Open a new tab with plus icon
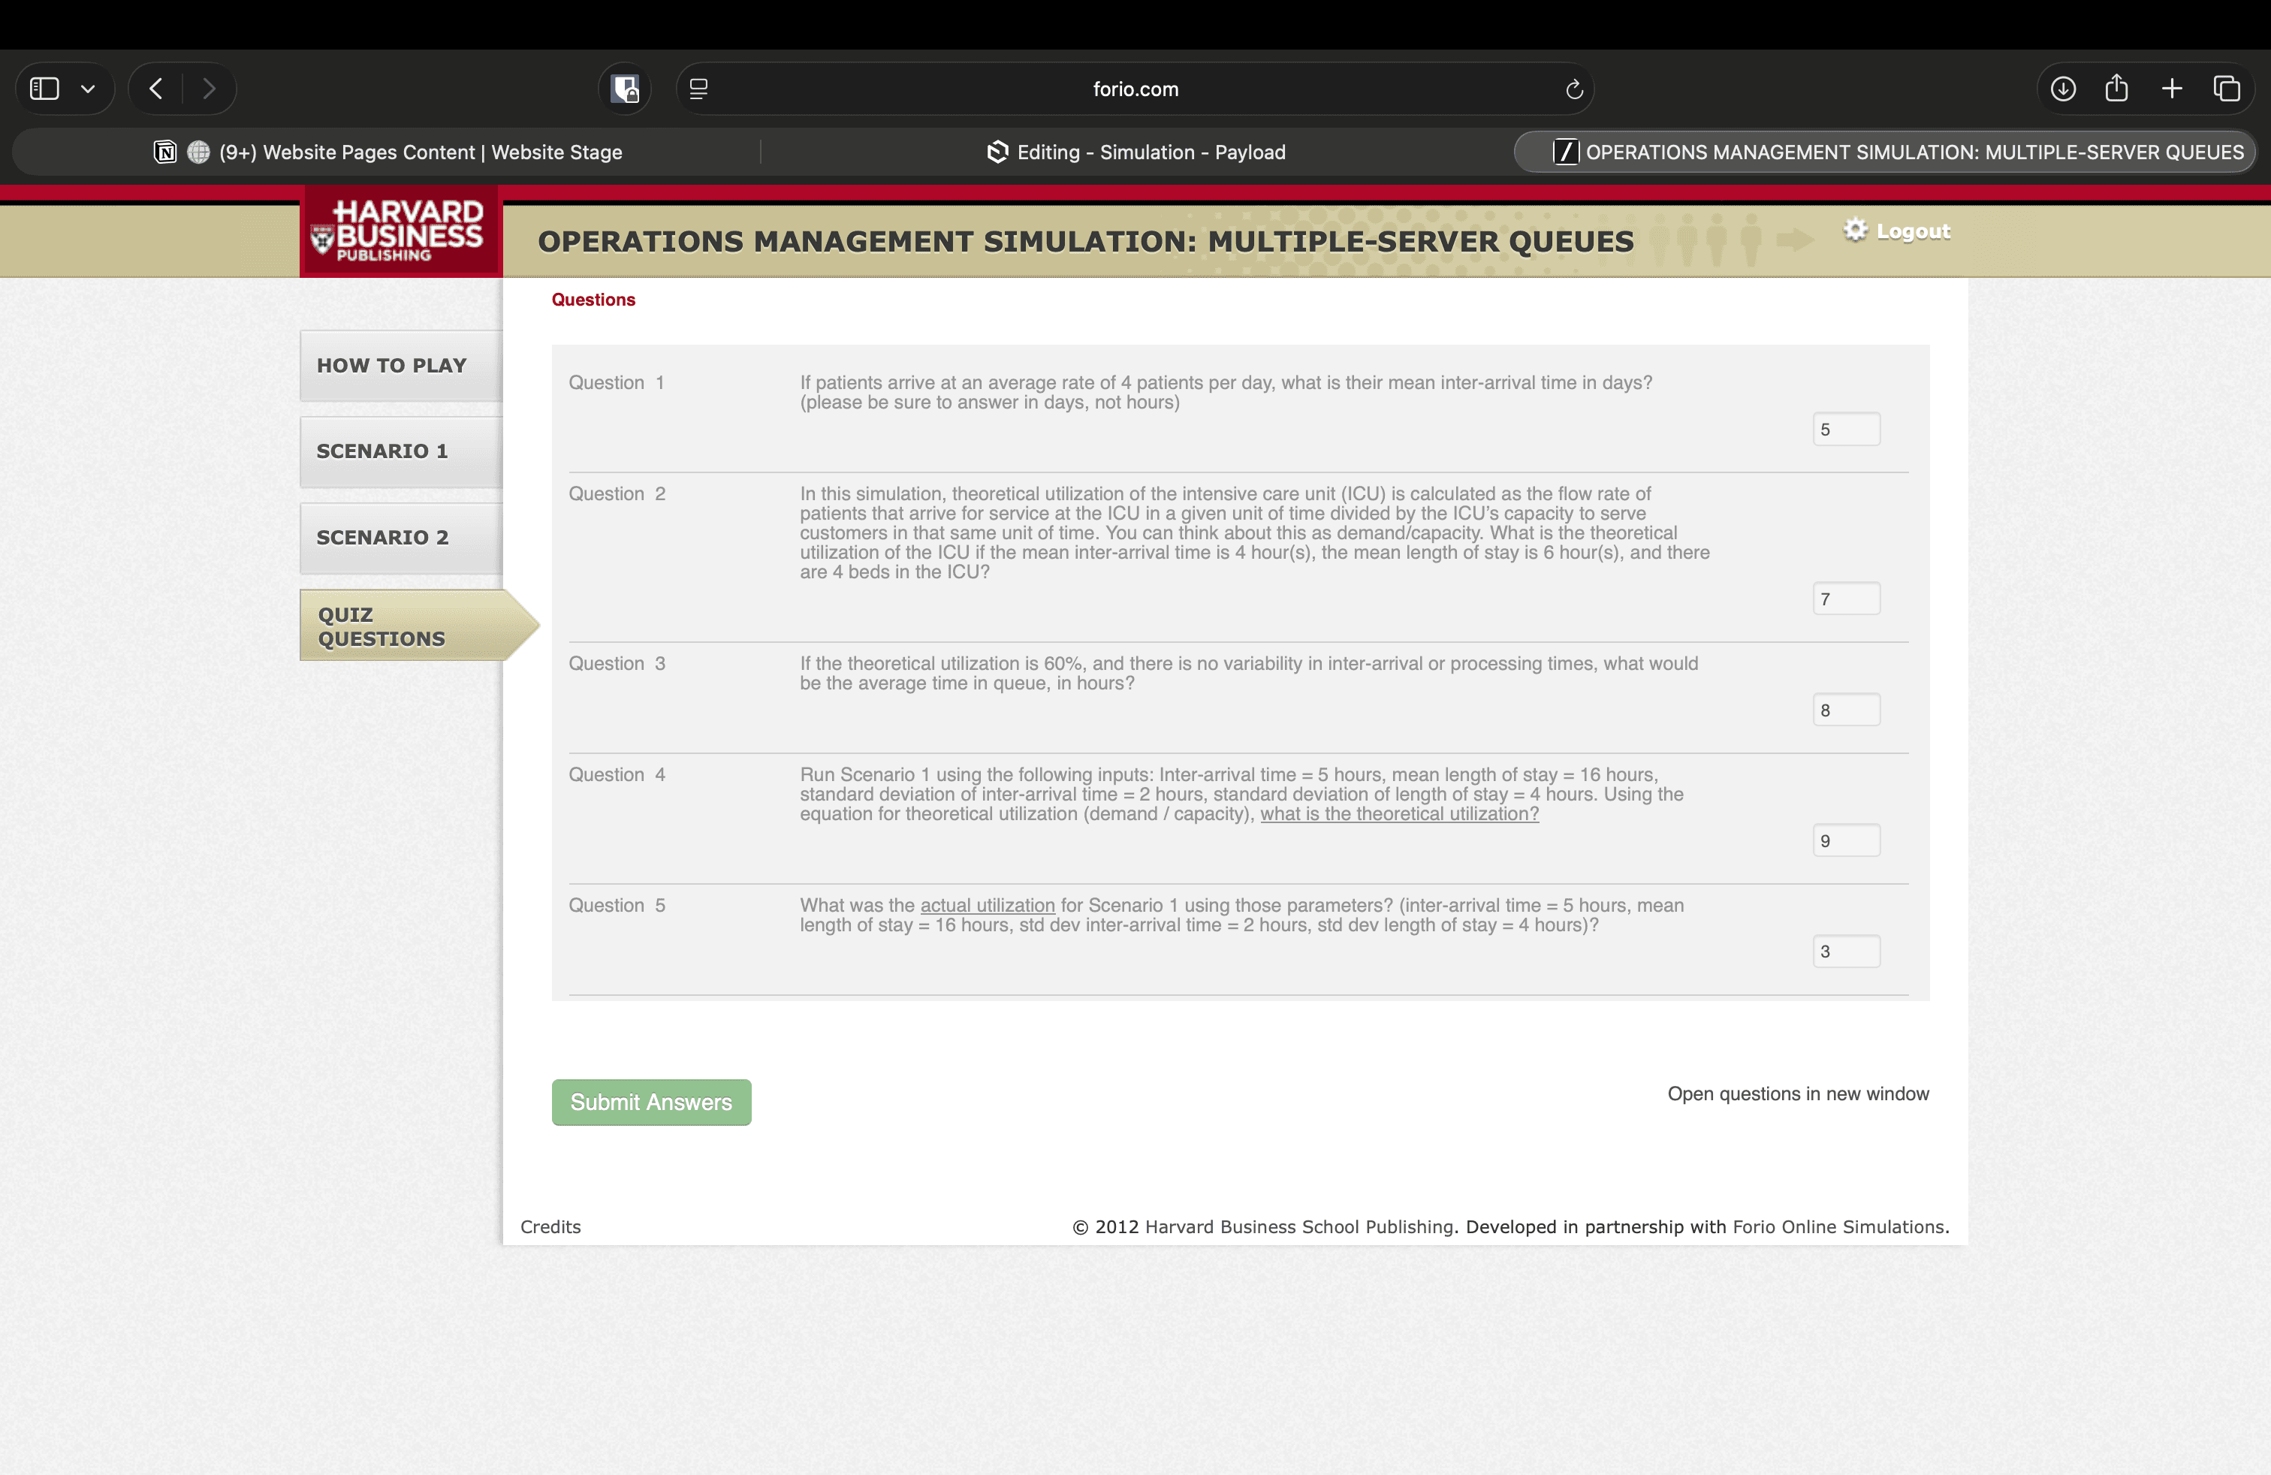Viewport: 2271px width, 1475px height. [x=2172, y=89]
